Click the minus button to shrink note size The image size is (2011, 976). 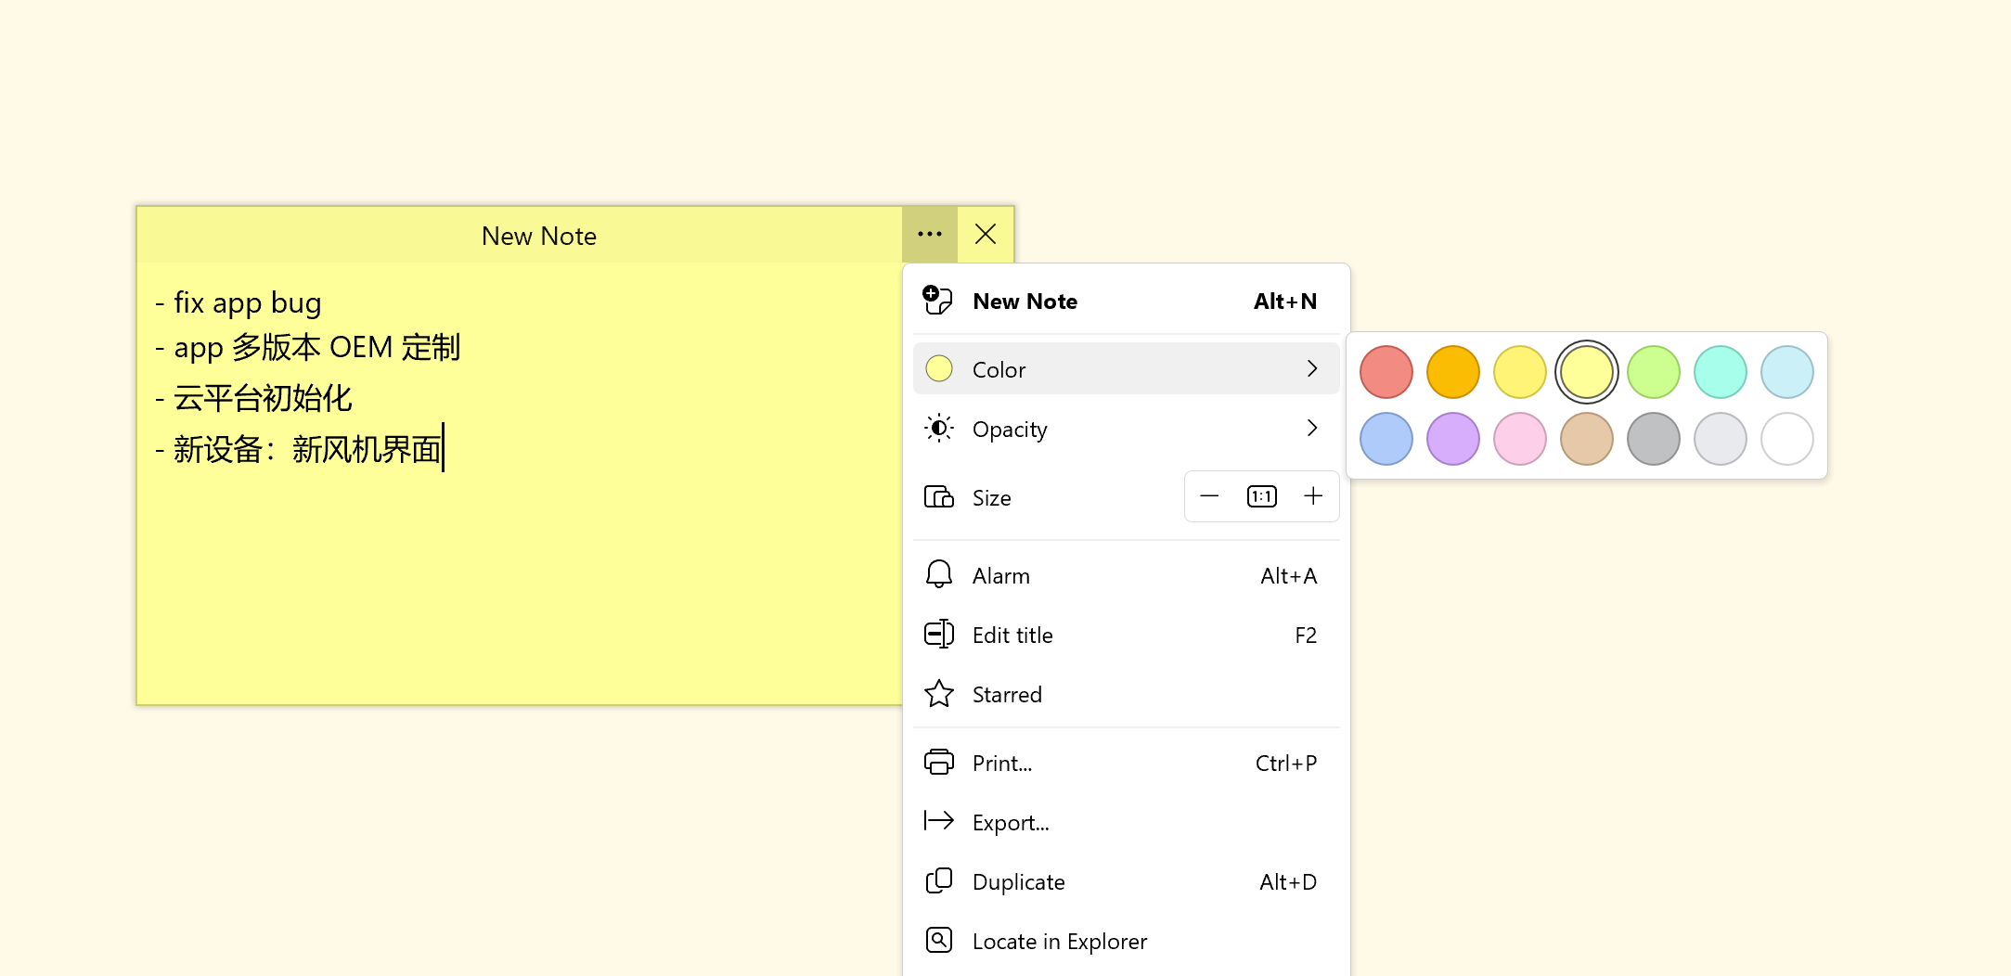1209,496
